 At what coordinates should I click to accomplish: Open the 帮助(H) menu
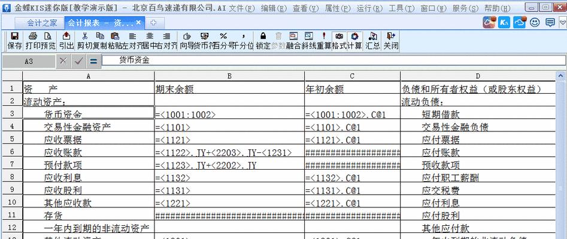[x=497, y=8]
